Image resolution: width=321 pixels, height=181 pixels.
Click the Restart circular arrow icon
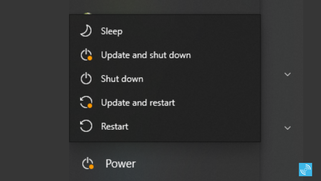tap(86, 126)
